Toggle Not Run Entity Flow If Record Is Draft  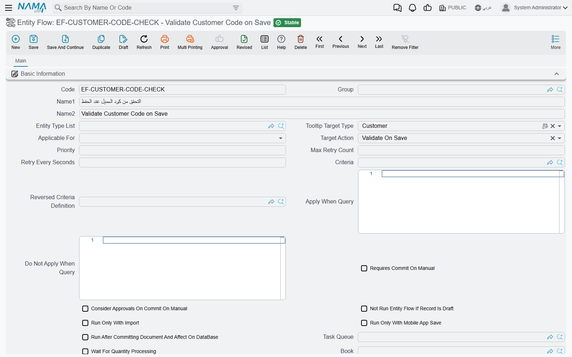[x=364, y=308]
